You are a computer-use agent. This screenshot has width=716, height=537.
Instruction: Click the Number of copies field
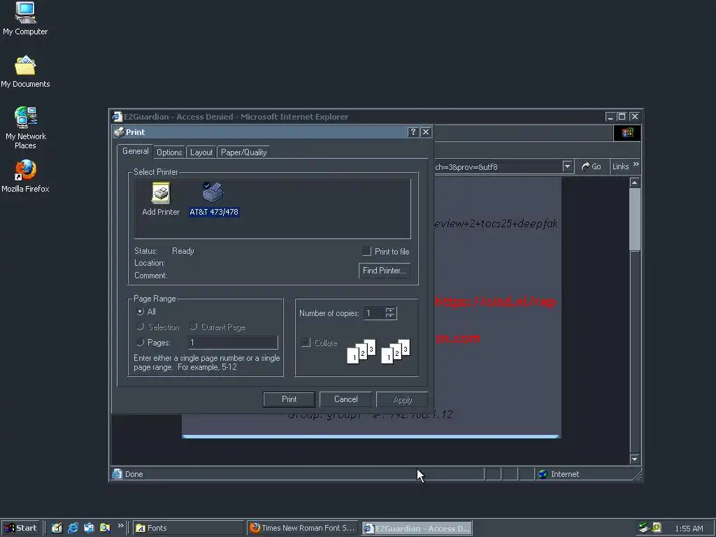click(375, 313)
